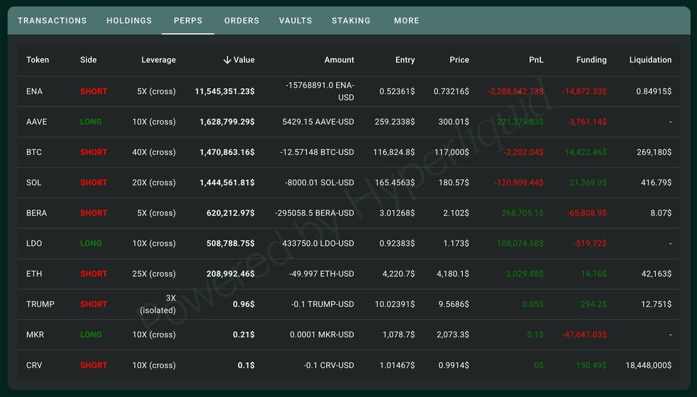Sort by the Liquidation column header
The image size is (697, 397).
651,60
